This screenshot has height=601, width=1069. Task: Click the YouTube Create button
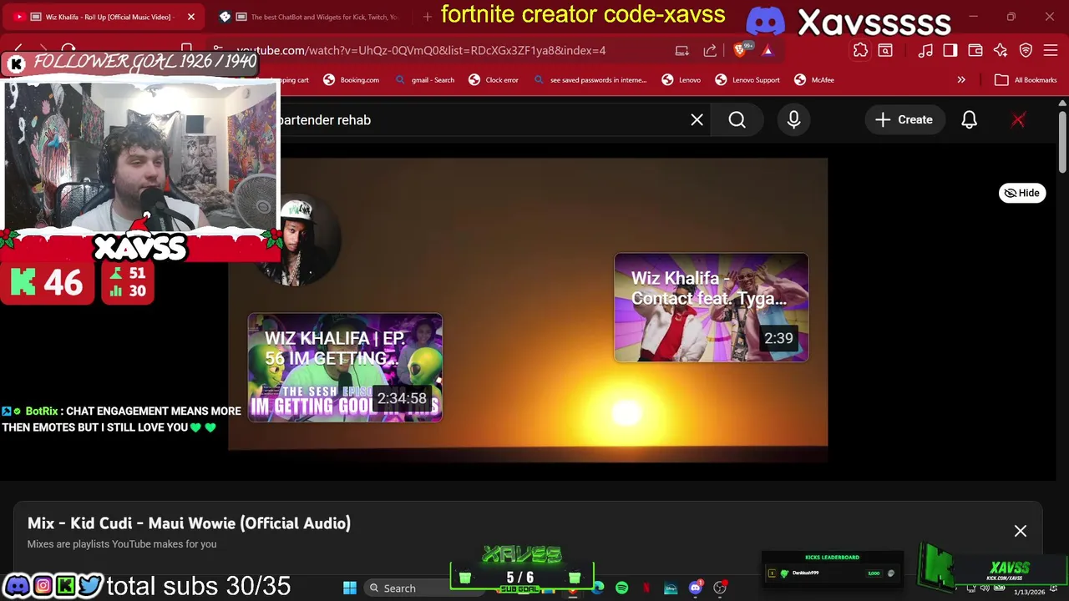coord(904,119)
